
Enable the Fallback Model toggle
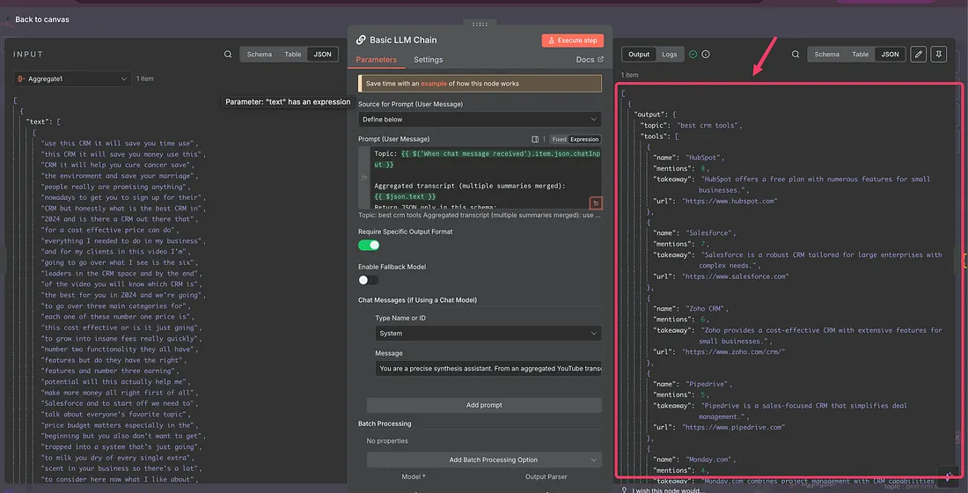pyautogui.click(x=369, y=280)
